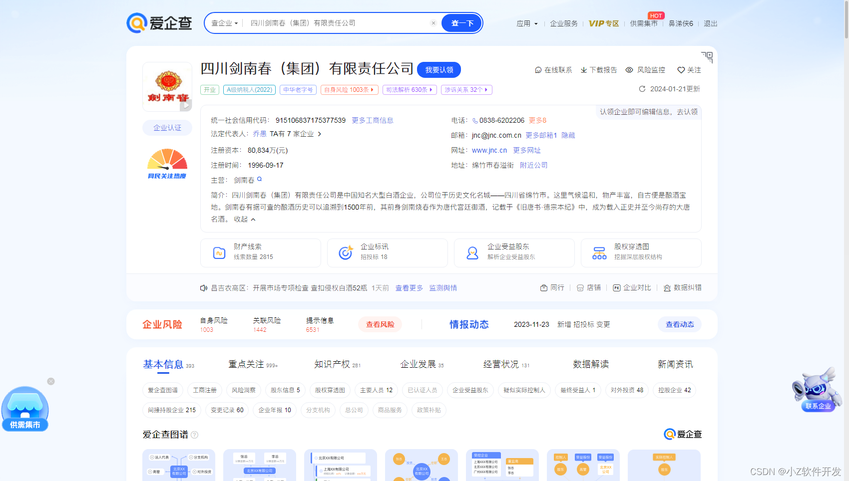Viewport: 849px width, 481px height.
Task: Switch to the 重点关注 tab
Action: [253, 365]
